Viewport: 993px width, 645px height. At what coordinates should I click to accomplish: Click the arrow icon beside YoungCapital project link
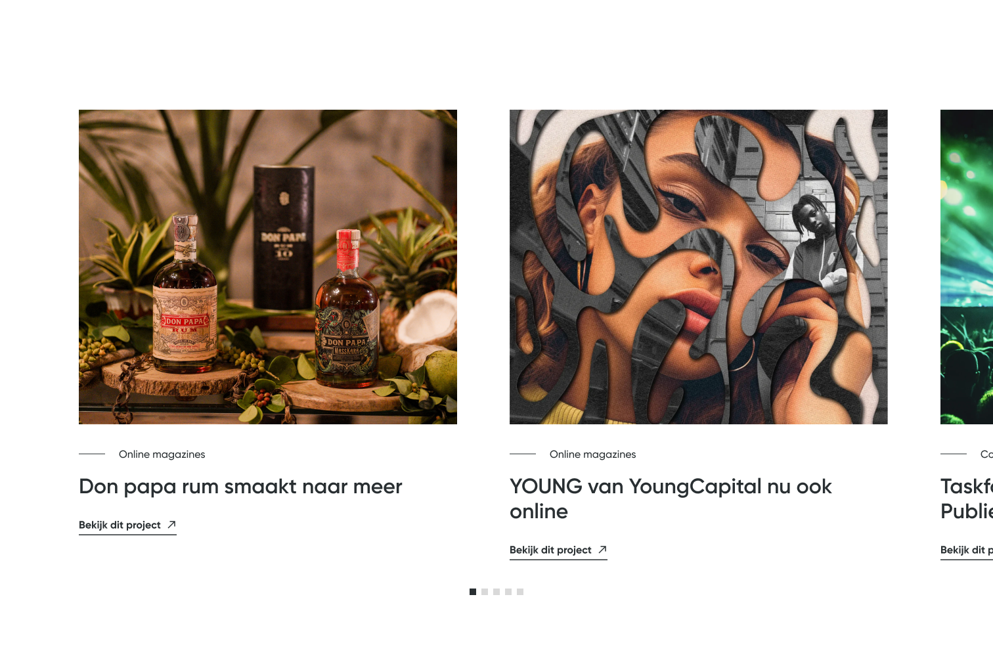click(x=602, y=550)
